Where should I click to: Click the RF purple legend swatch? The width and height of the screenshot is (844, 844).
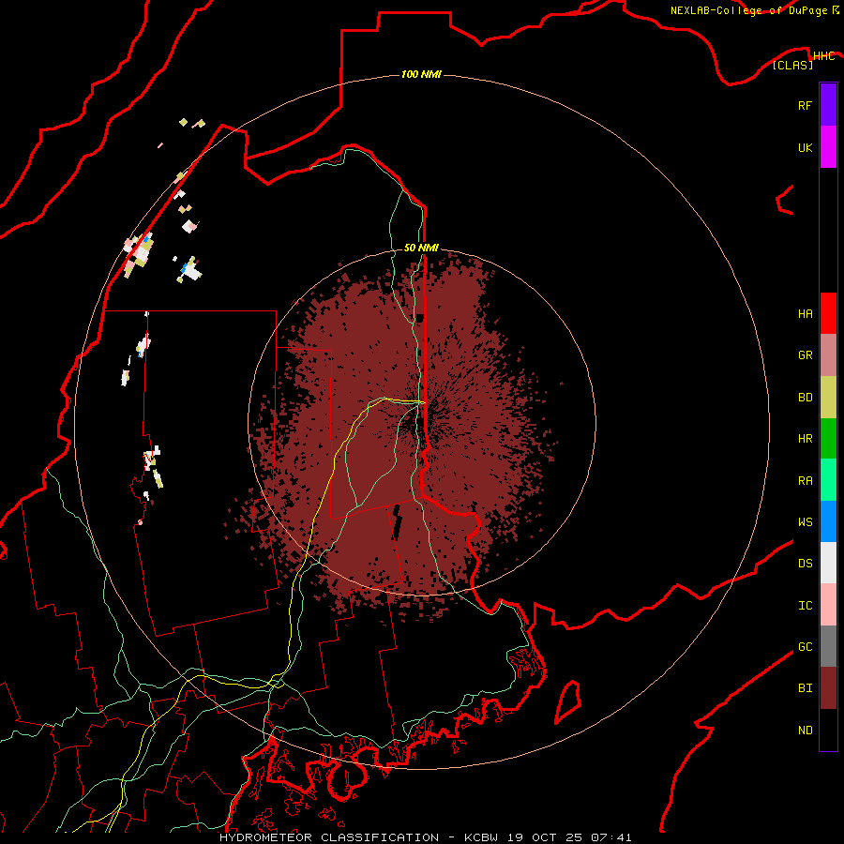pos(828,105)
